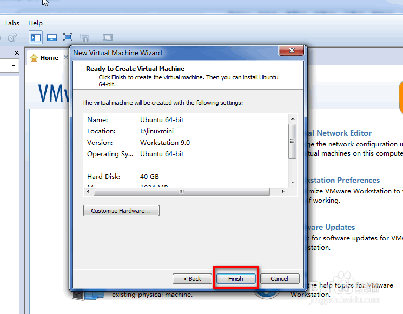Viewport: 403px width, 314px height.
Task: Toggle the library sidebar view icon
Action: pyautogui.click(x=36, y=37)
